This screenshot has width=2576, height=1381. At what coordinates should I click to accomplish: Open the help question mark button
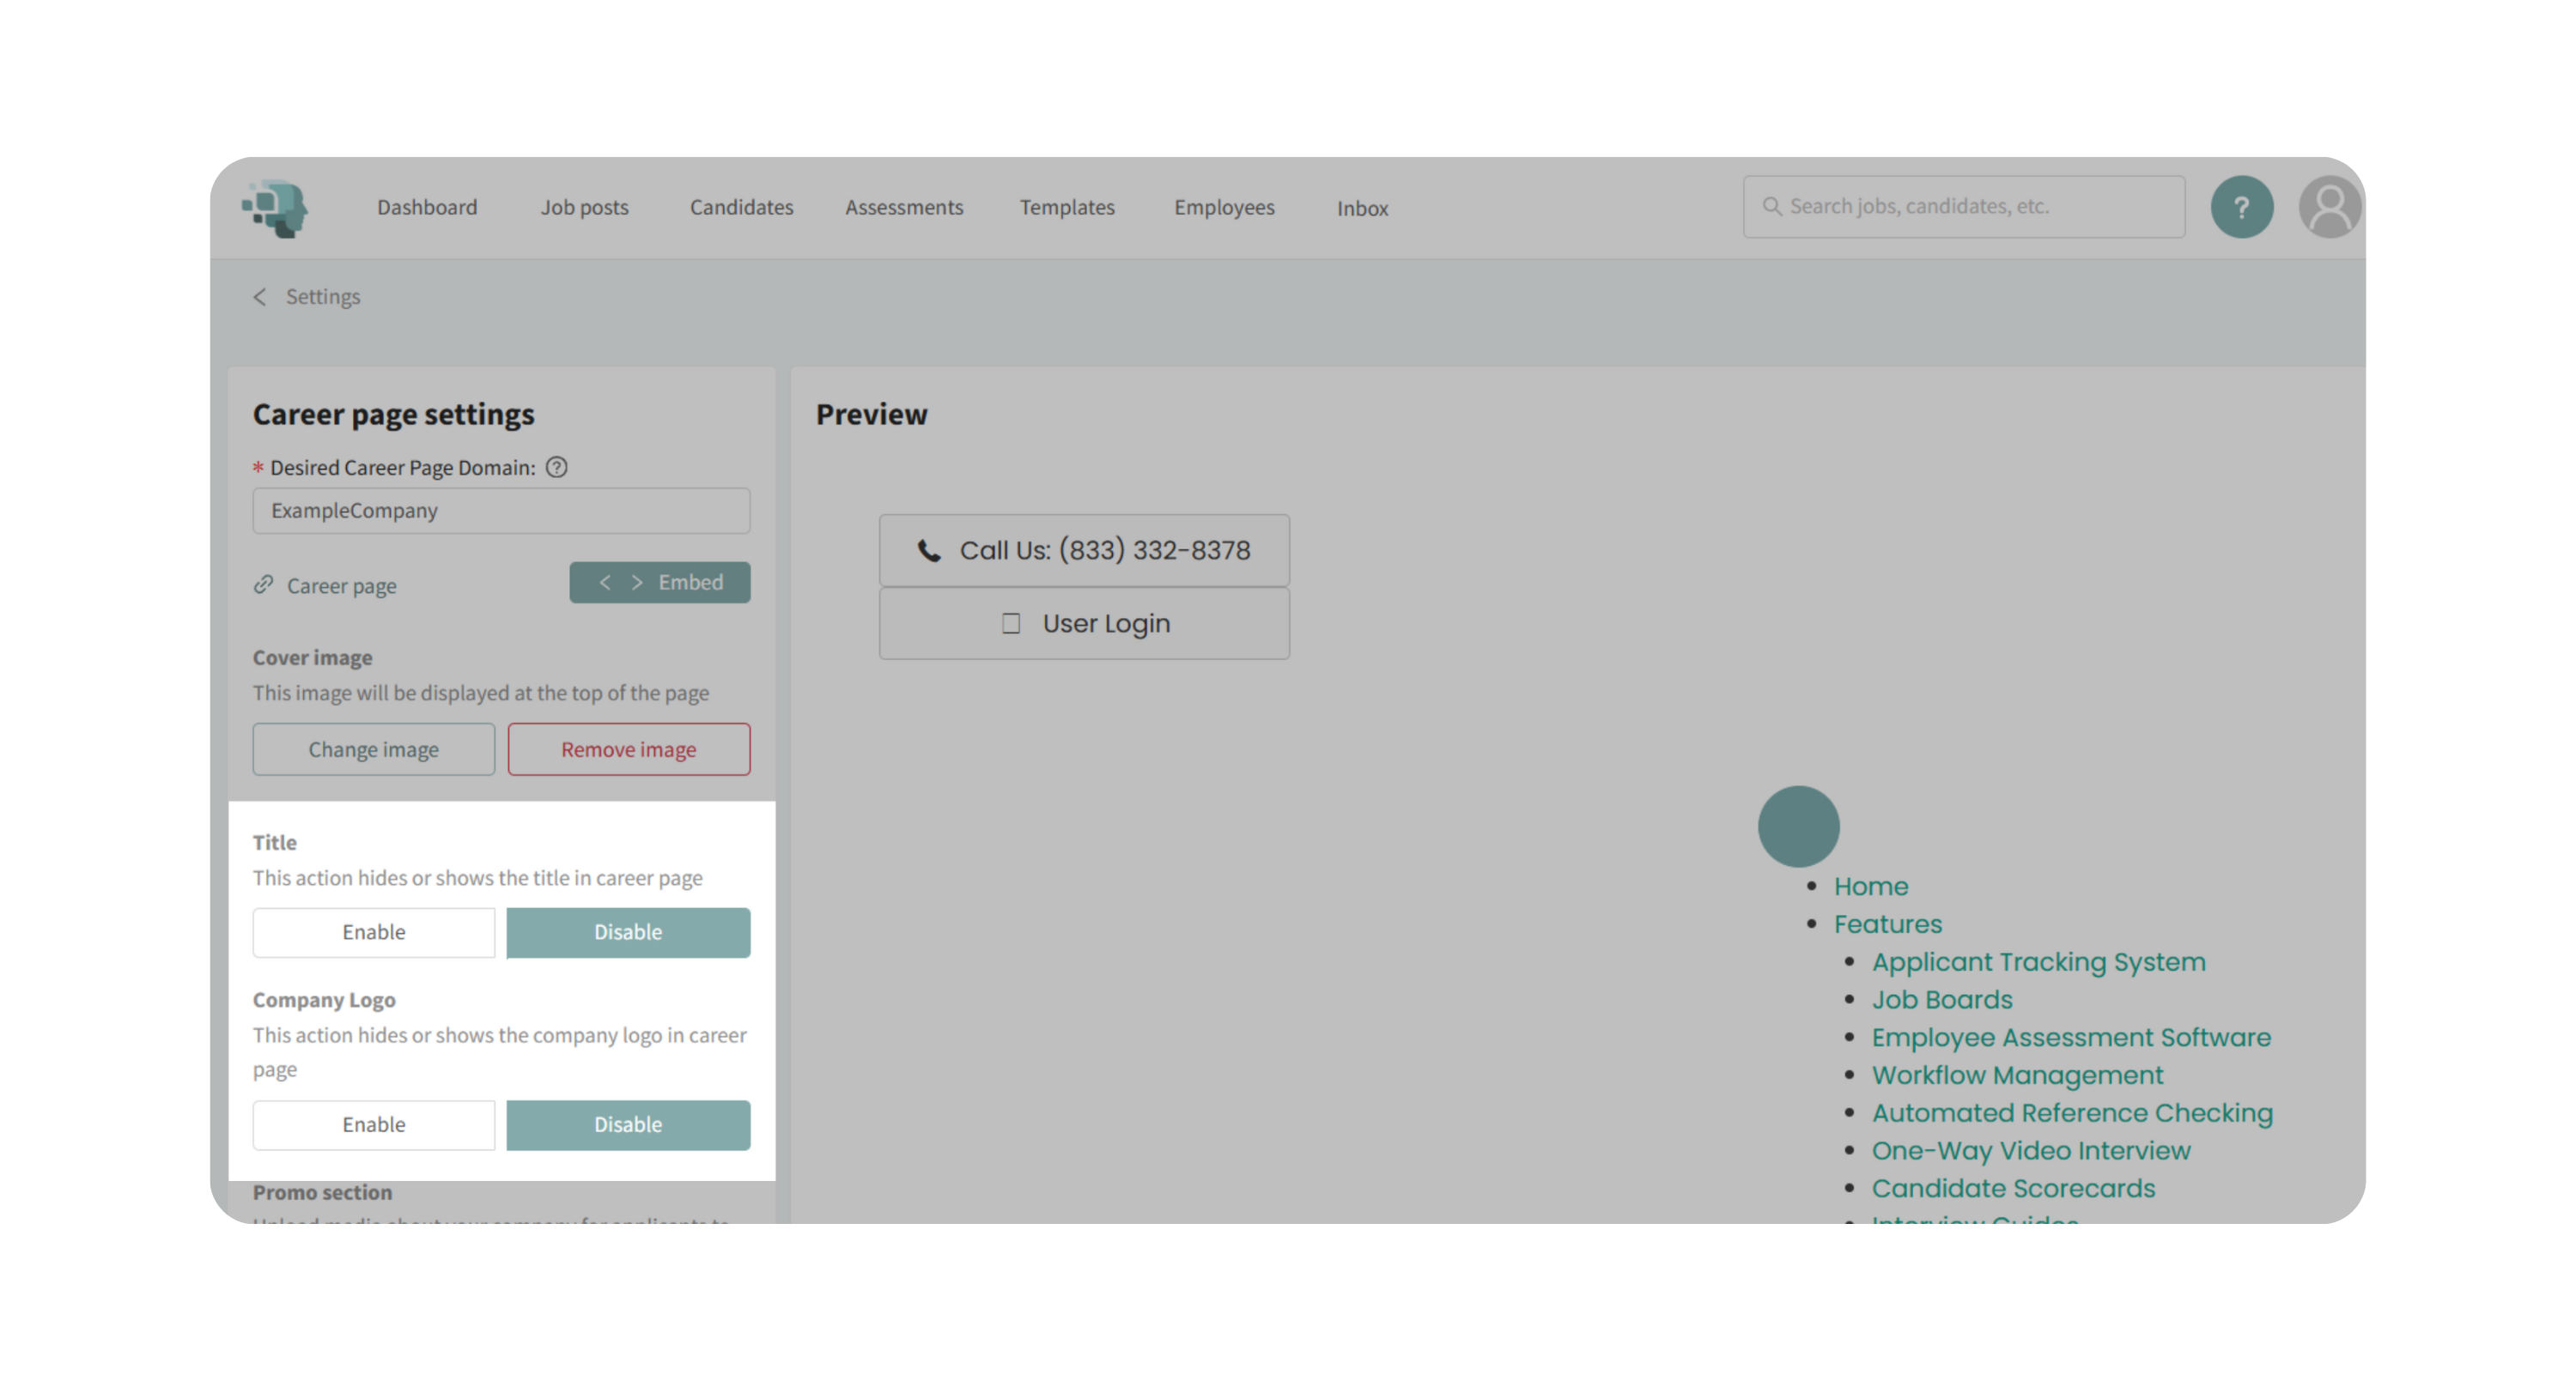pos(2241,207)
